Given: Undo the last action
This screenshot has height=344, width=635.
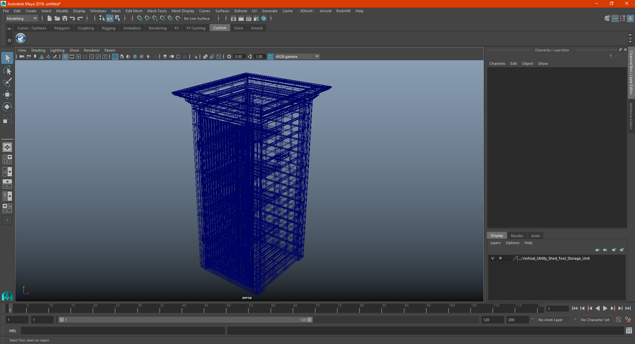Looking at the screenshot, I should click(72, 19).
